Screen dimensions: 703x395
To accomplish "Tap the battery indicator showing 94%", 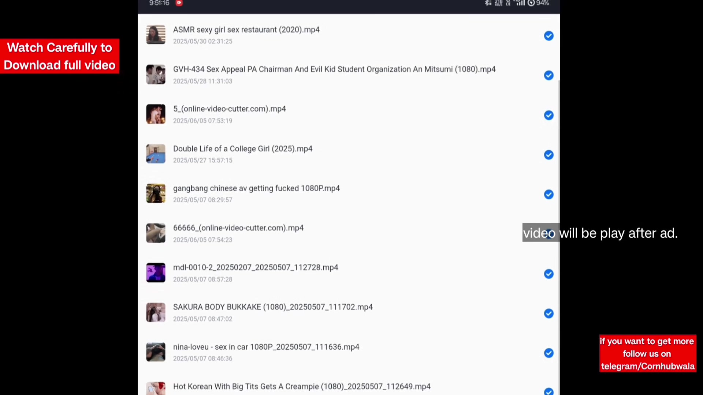I will 538,3.
